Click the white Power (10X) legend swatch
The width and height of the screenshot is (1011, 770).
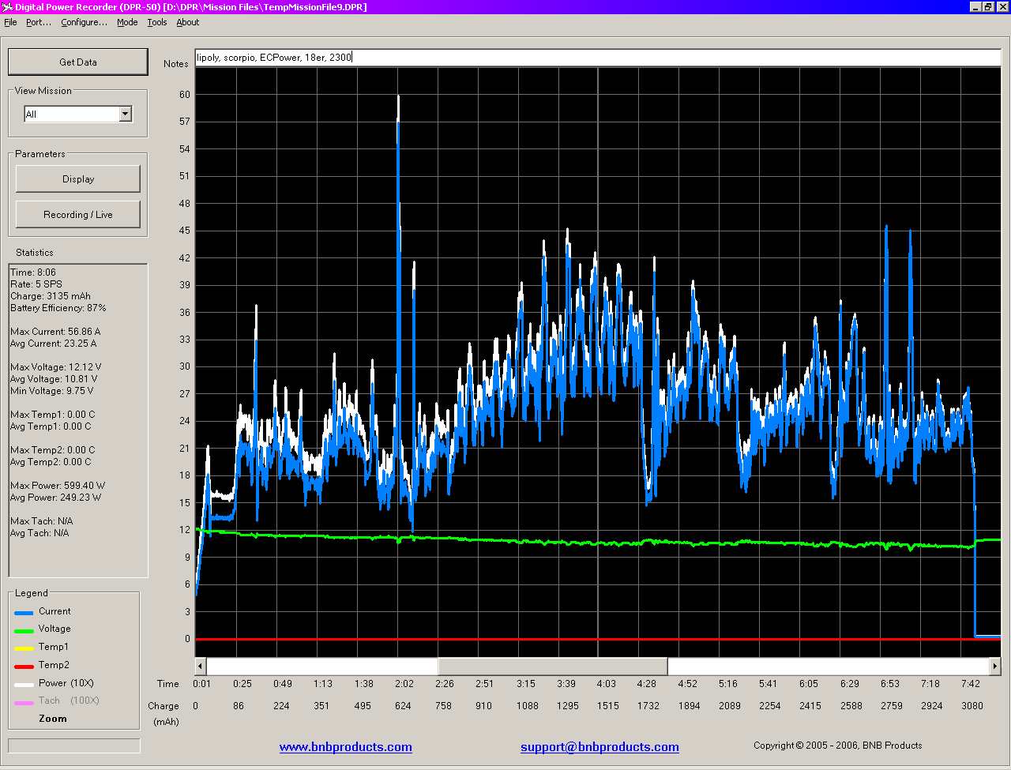[x=24, y=685]
